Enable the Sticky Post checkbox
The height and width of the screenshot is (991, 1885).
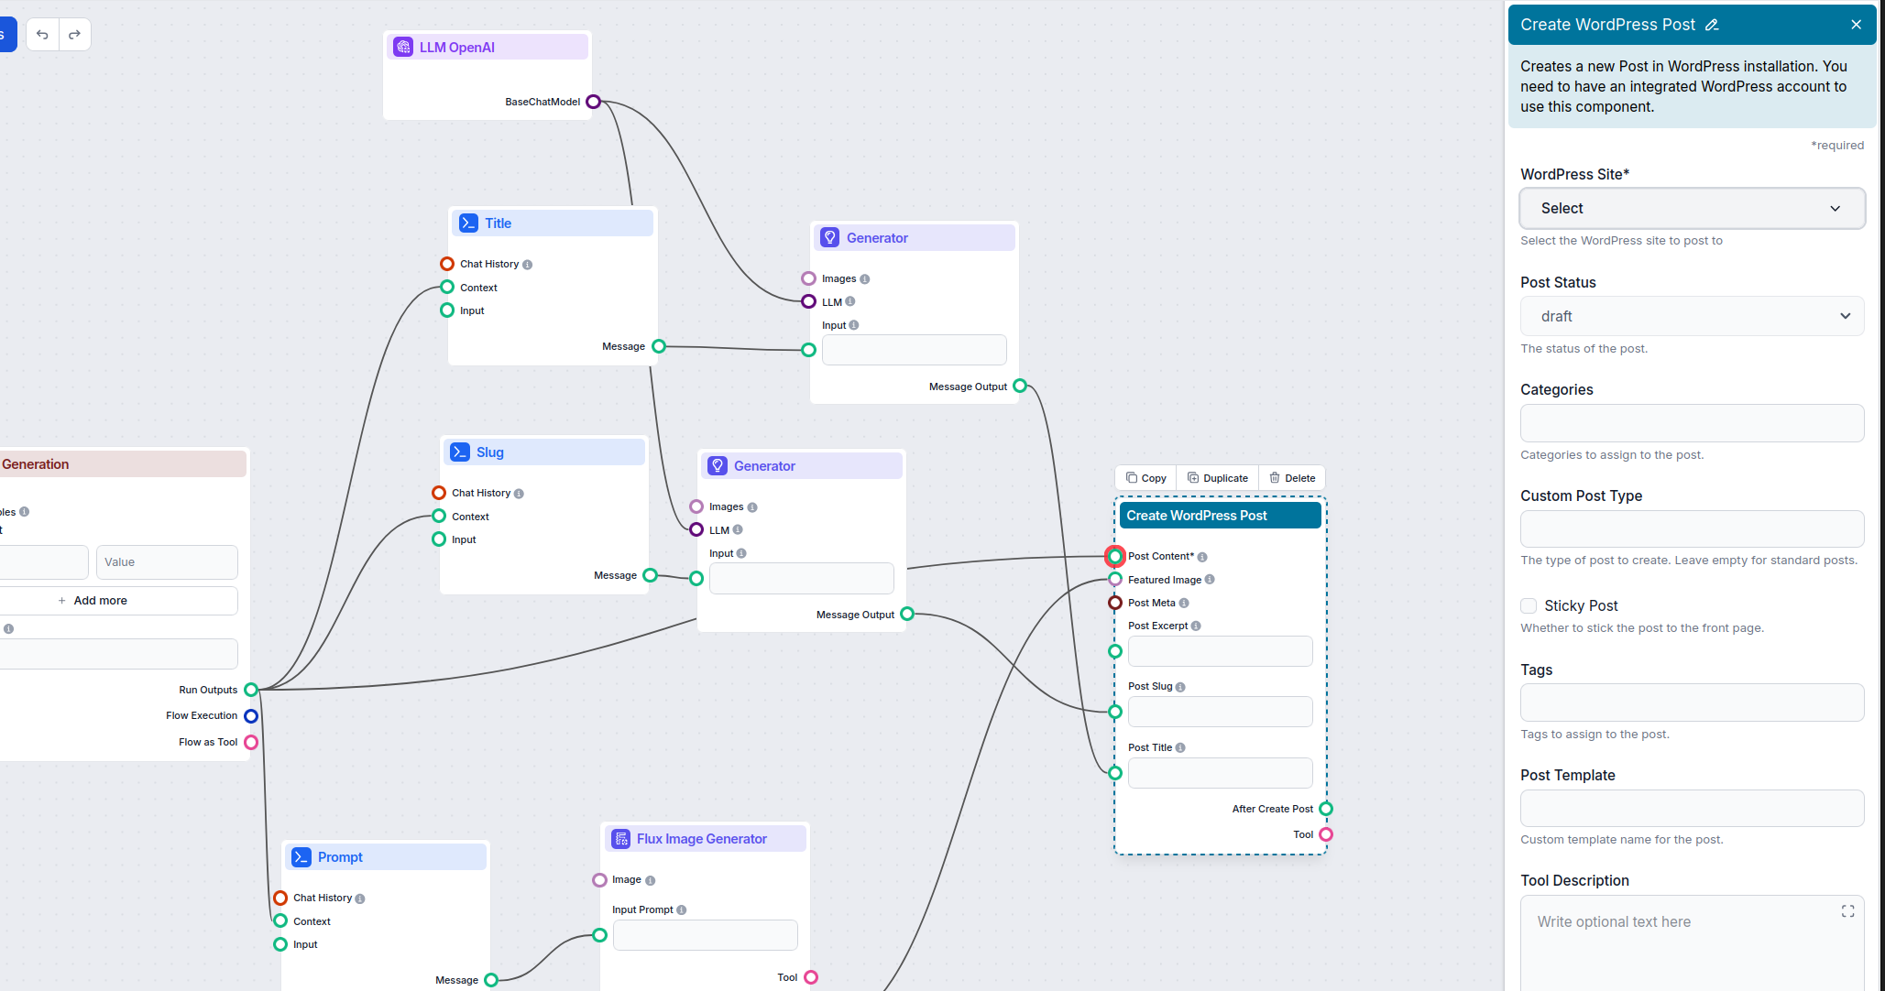[x=1529, y=605]
